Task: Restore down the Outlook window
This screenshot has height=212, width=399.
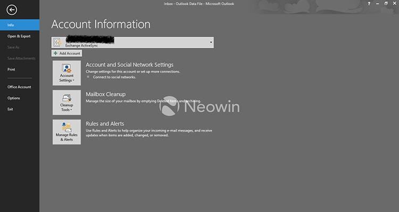Action: pos(386,4)
